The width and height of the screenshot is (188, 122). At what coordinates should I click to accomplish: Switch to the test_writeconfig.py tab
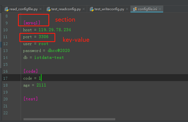pos(109,9)
